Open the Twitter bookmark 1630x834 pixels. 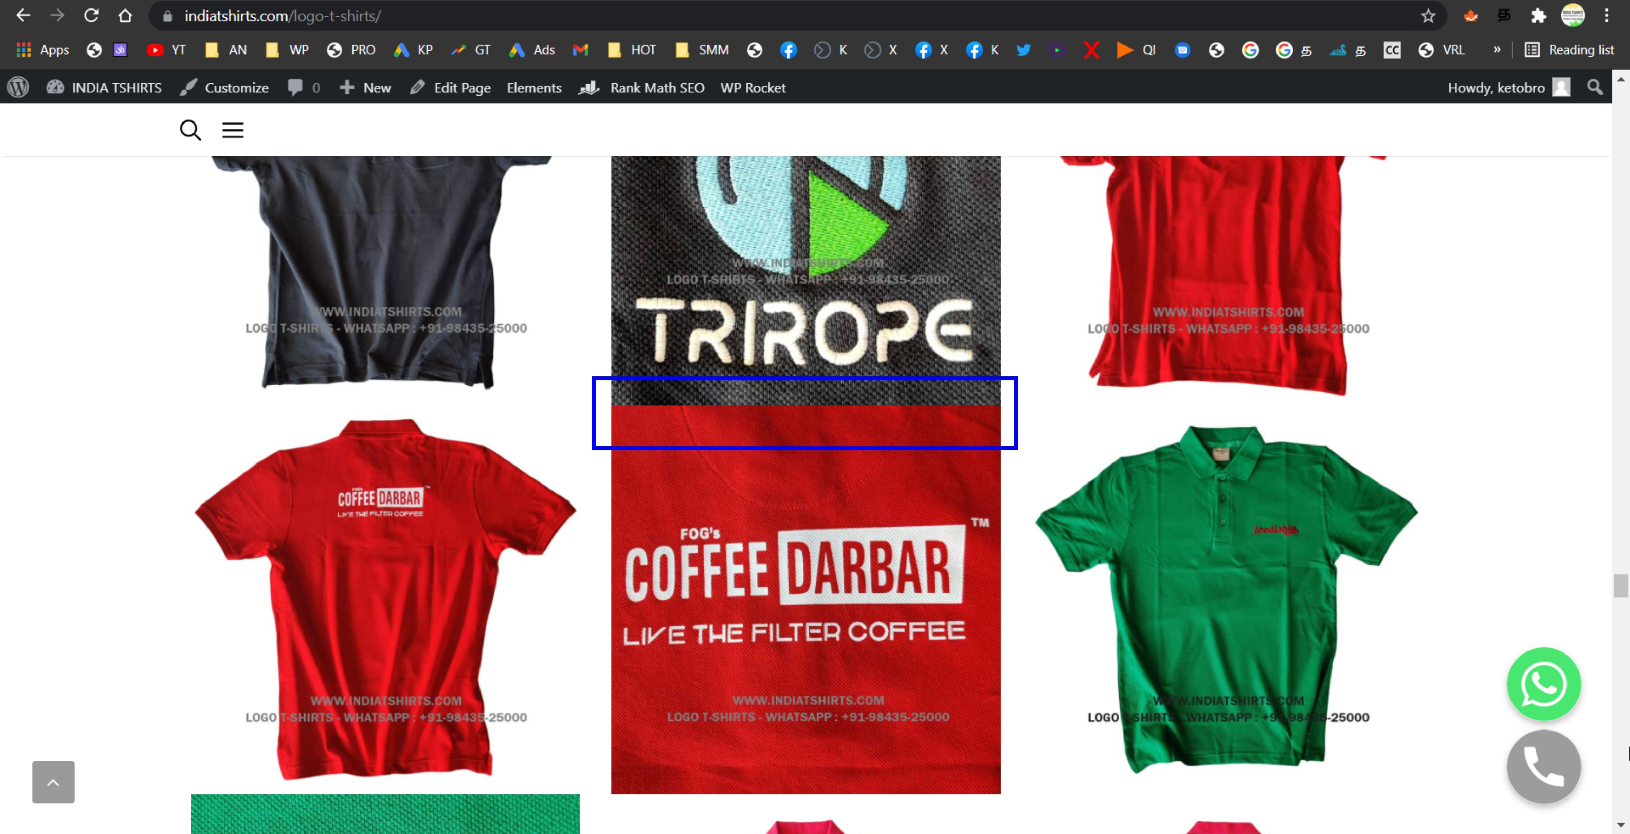pyautogui.click(x=1023, y=50)
